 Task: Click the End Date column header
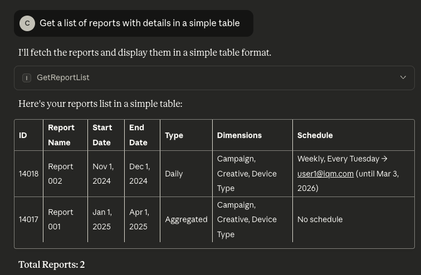pos(143,135)
